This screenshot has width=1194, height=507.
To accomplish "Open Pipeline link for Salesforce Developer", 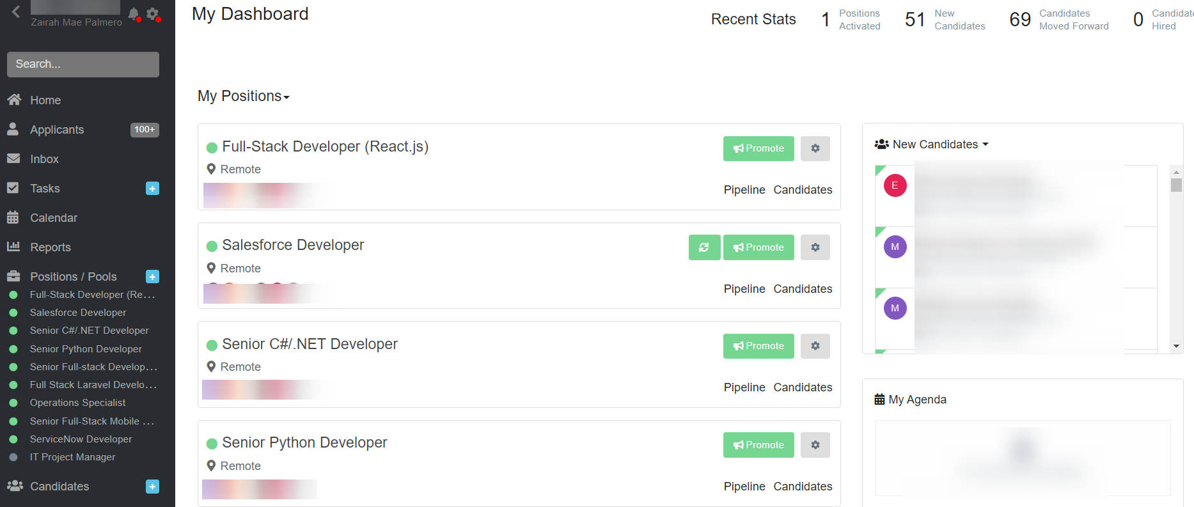I will 744,289.
